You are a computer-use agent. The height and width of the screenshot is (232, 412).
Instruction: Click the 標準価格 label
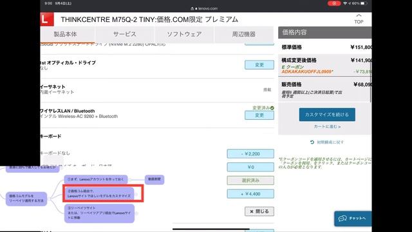coord(292,47)
